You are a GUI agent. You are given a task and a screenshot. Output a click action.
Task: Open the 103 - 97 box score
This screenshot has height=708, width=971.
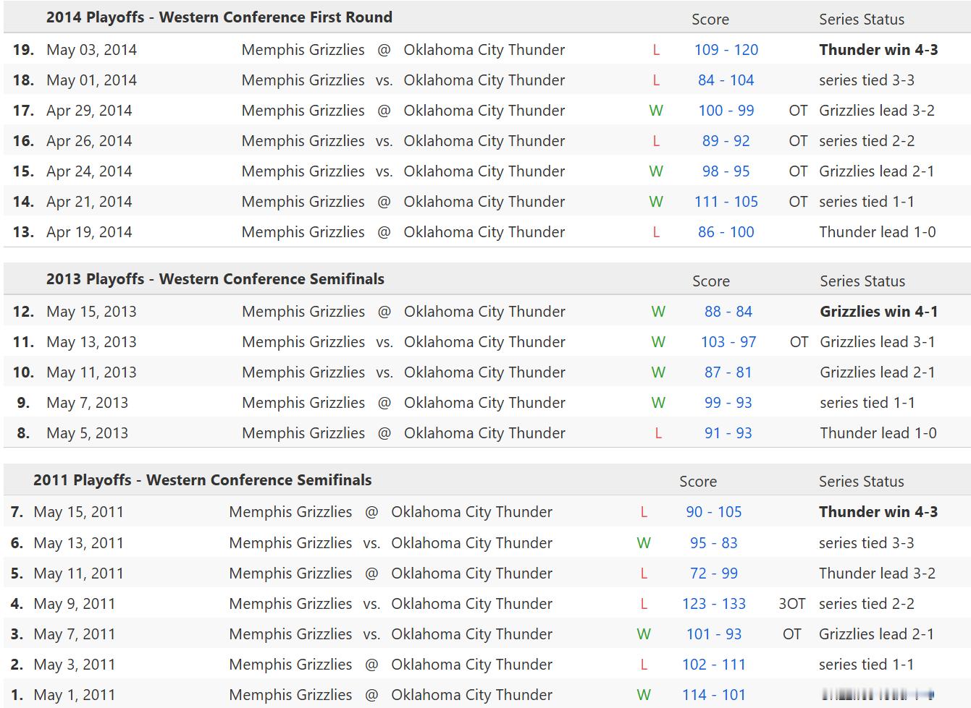click(728, 342)
